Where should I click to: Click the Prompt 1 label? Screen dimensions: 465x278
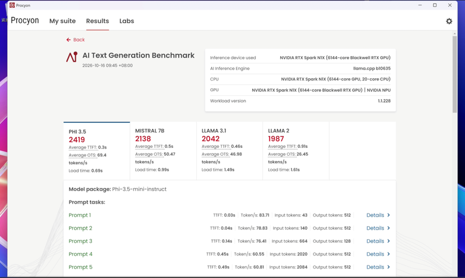(x=80, y=215)
